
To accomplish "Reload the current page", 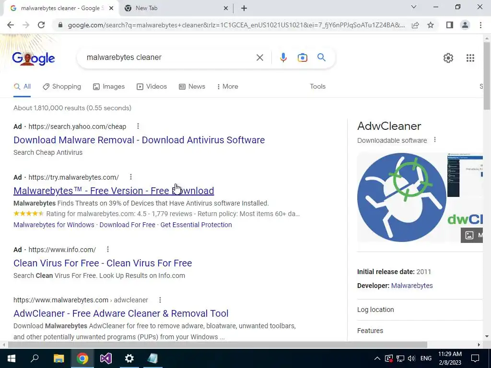I will [41, 25].
